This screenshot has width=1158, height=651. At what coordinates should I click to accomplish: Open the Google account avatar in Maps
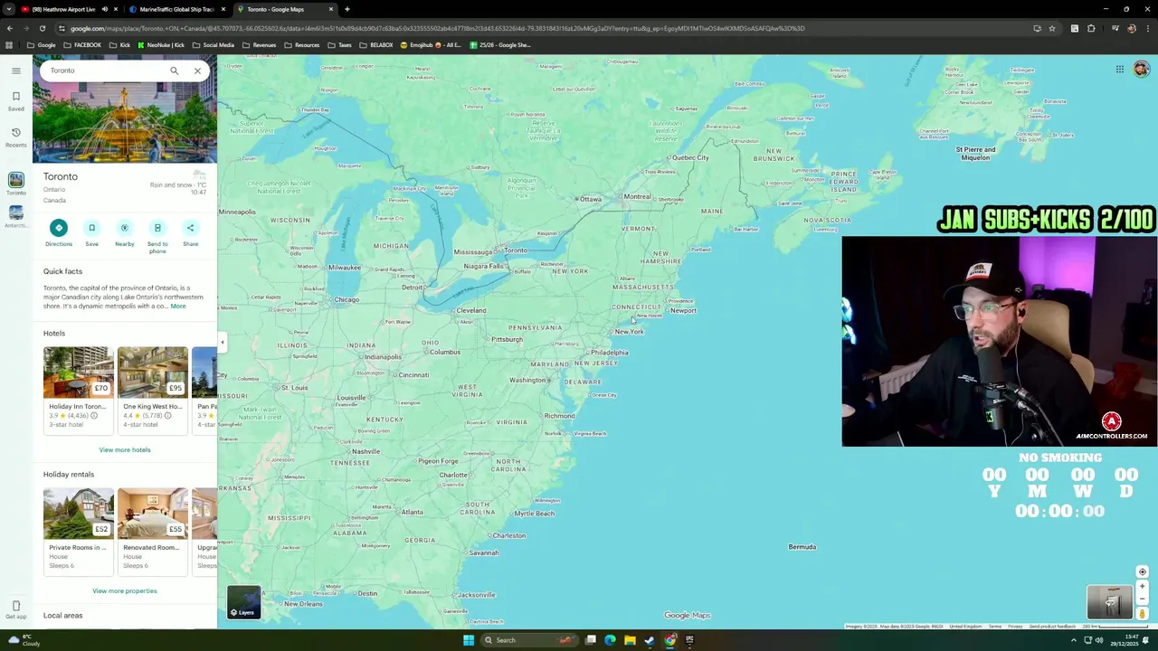(1141, 70)
